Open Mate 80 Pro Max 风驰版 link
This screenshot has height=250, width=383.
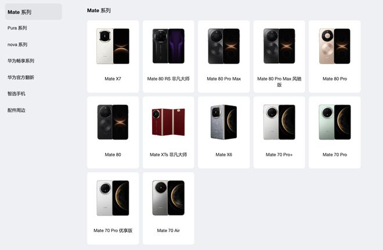point(279,82)
